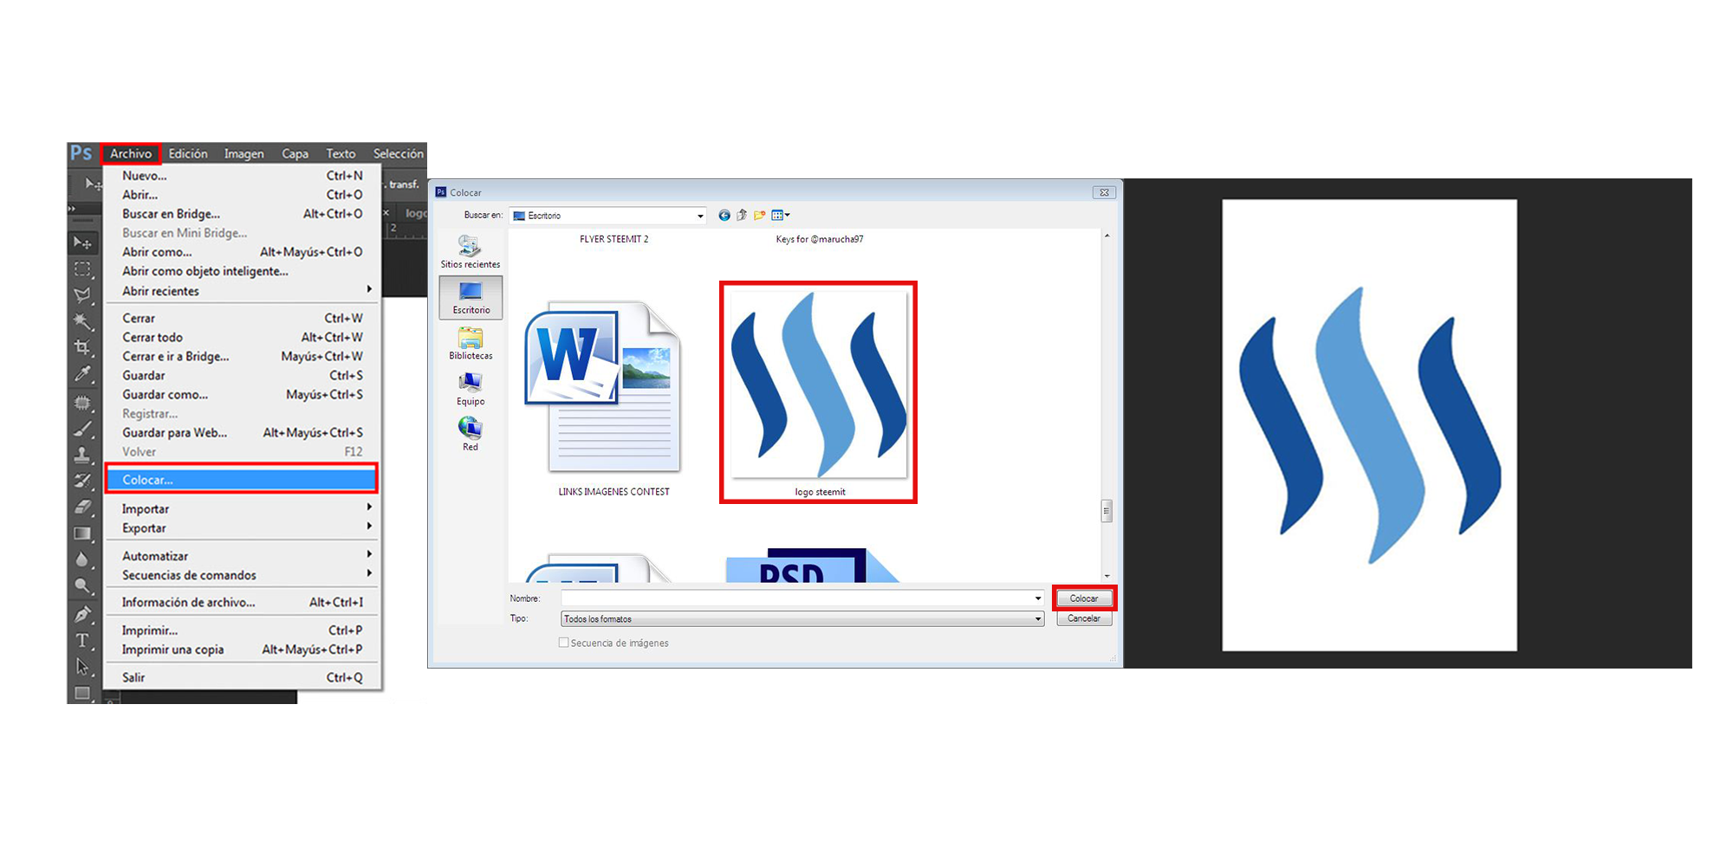Open Sitios recientes location
The height and width of the screenshot is (866, 1733).
[x=471, y=252]
